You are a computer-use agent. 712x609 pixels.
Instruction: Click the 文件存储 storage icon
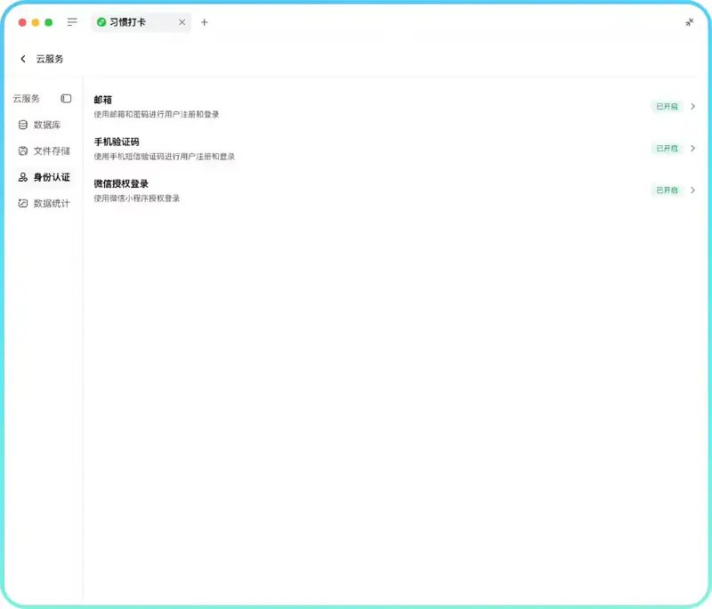point(23,150)
